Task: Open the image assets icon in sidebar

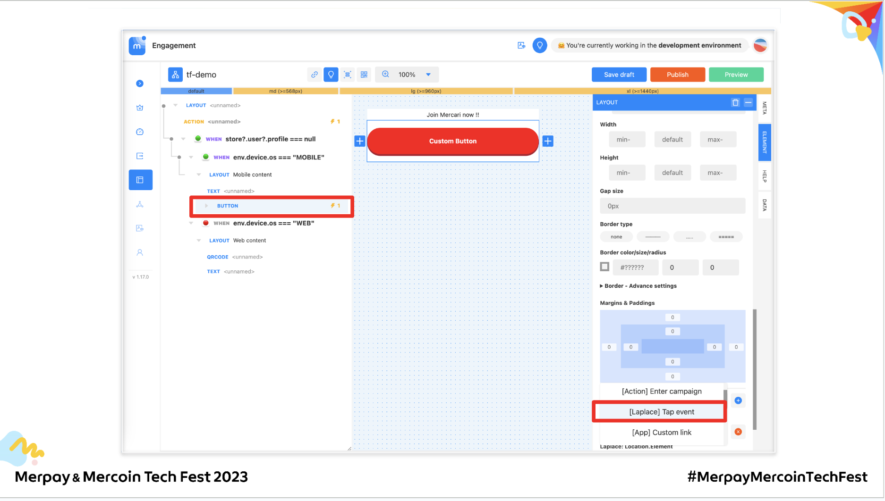Action: (x=140, y=228)
